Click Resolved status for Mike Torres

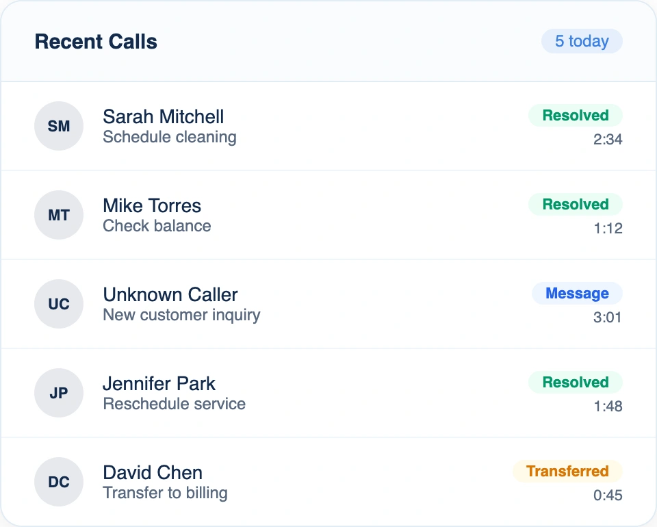click(575, 205)
